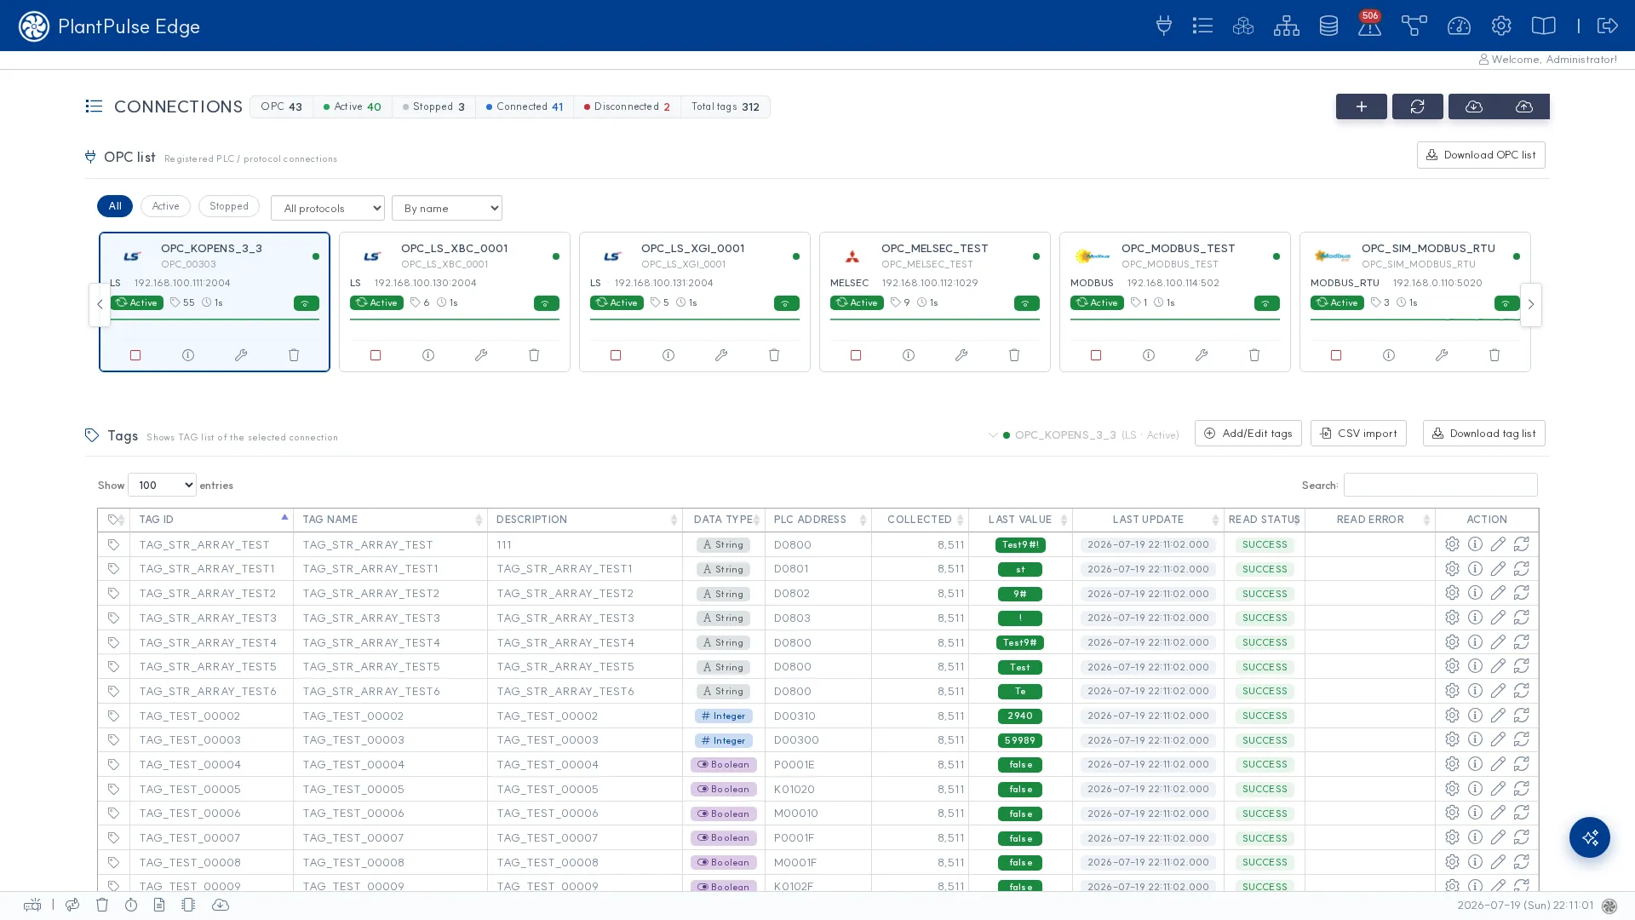The width and height of the screenshot is (1635, 920).
Task: Refresh TAG_TEST_00003 row with cycle icon
Action: click(x=1522, y=740)
